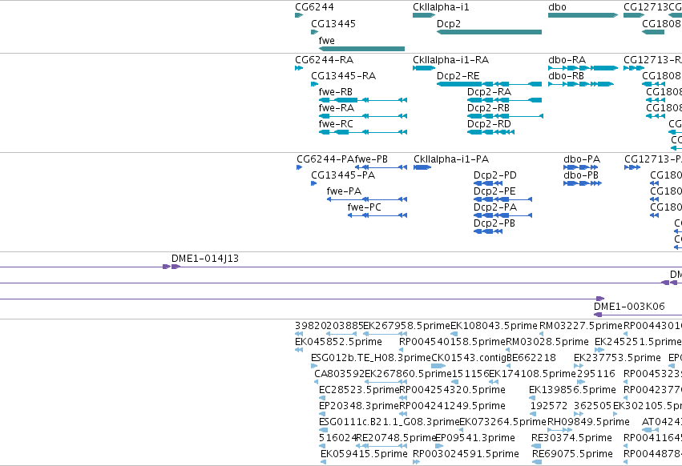682x466 pixels.
Task: Select the EK045852.5prime EST label
Action: 338,342
